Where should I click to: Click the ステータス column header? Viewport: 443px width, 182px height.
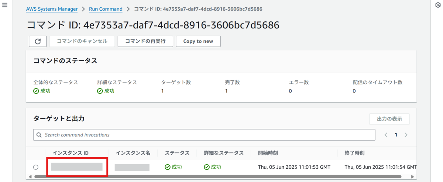pos(177,153)
